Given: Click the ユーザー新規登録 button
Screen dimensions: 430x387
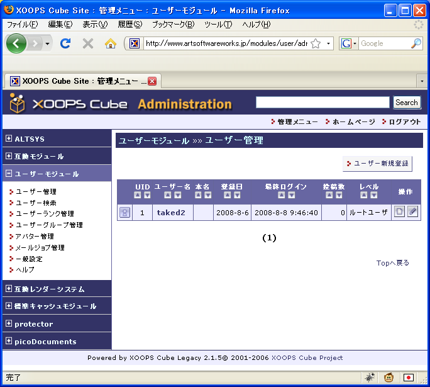Looking at the screenshot, I should click(377, 164).
